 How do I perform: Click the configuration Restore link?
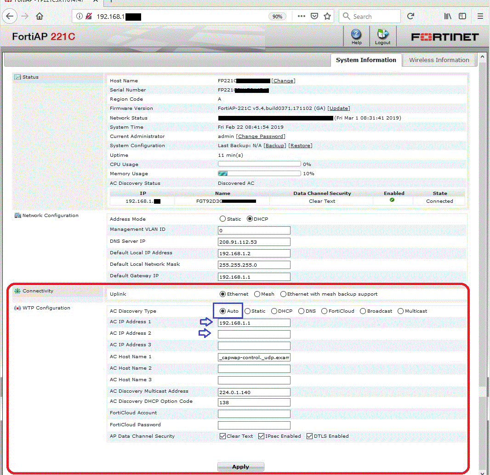coord(300,146)
